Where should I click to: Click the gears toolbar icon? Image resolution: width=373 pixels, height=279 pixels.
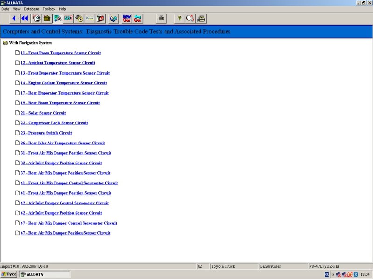click(x=79, y=19)
